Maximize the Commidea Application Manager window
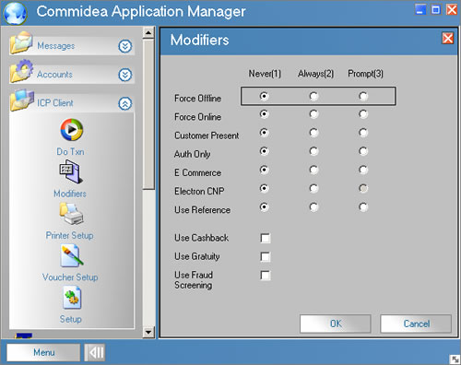This screenshot has width=461, height=365. [x=435, y=9]
